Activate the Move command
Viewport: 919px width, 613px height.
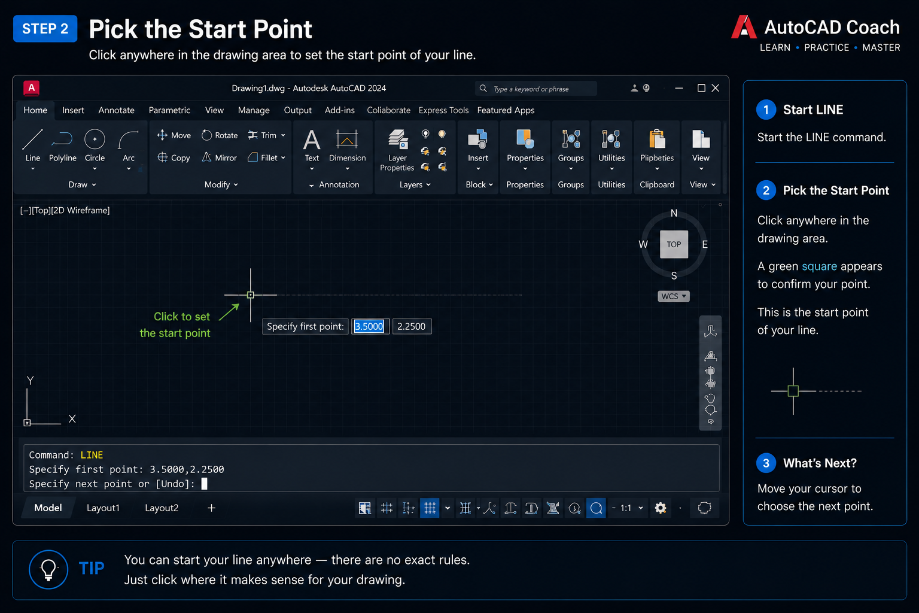174,135
